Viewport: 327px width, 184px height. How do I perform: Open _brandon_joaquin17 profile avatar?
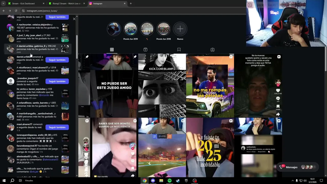[x=10, y=81]
